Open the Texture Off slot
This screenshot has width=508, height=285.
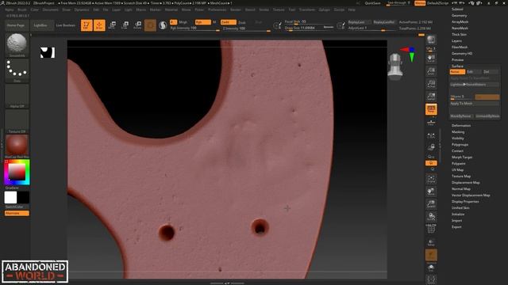(x=17, y=121)
